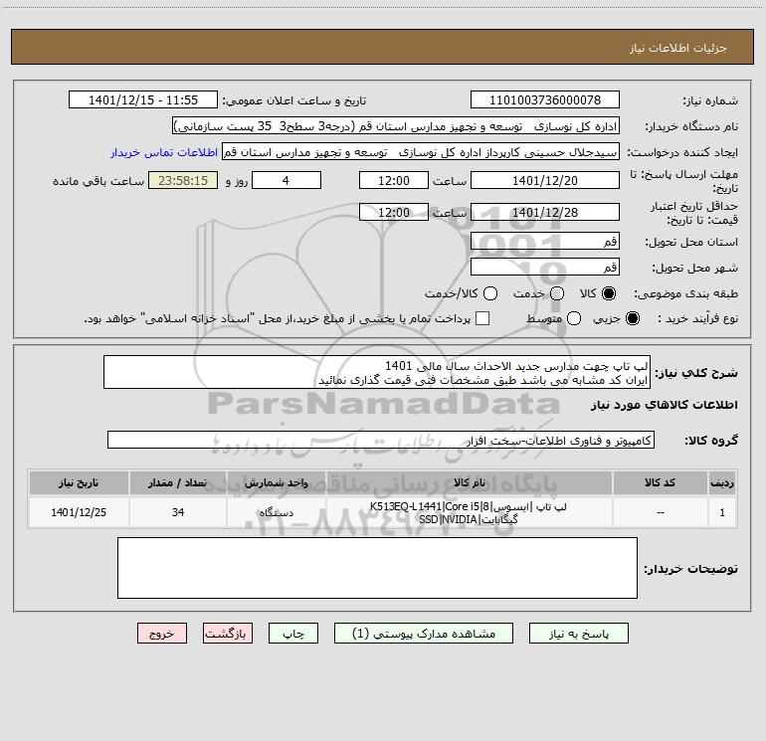
Task: Click the buyer organization name field
Action: coord(396,125)
